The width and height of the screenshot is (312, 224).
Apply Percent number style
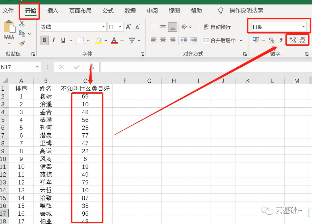click(x=272, y=40)
